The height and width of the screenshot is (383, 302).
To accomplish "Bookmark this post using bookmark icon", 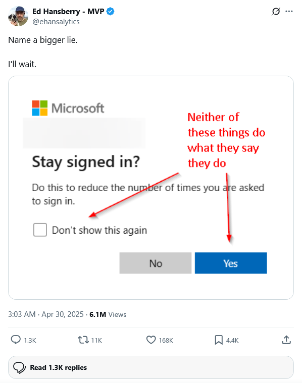I will click(219, 340).
